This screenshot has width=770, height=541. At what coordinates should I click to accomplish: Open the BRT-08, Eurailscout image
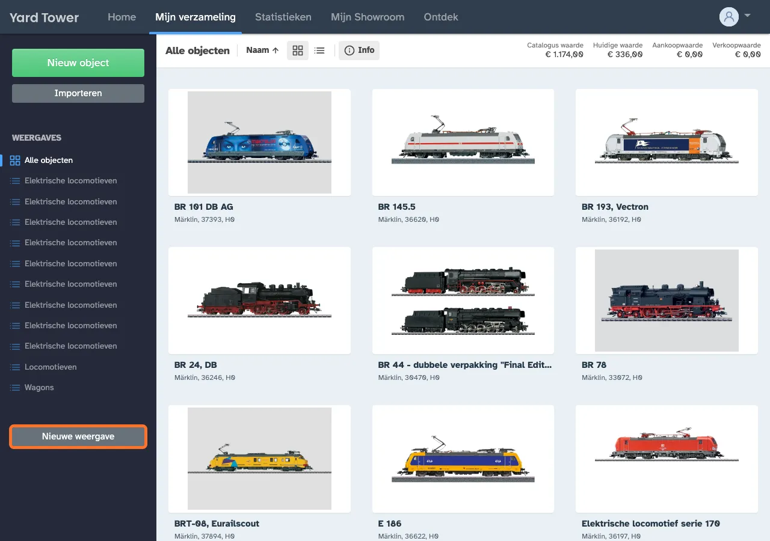(259, 459)
